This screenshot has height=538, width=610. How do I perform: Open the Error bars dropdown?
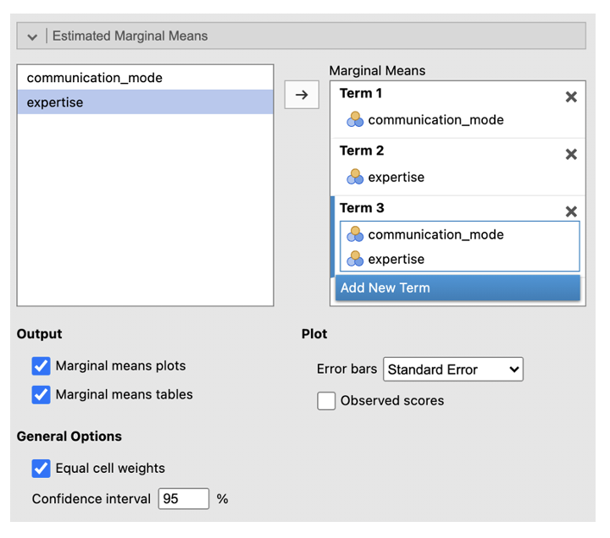pos(453,370)
